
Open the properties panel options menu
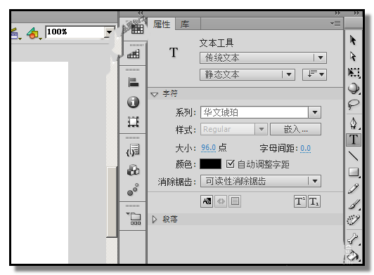[x=335, y=24]
